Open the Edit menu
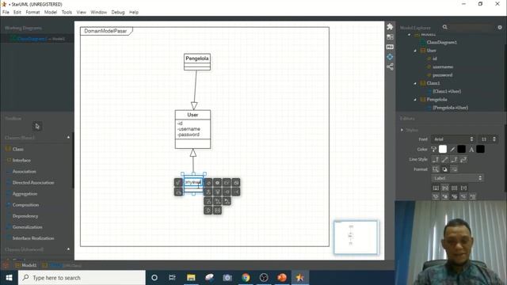Screen dimensions: 507x285 (x=17, y=13)
